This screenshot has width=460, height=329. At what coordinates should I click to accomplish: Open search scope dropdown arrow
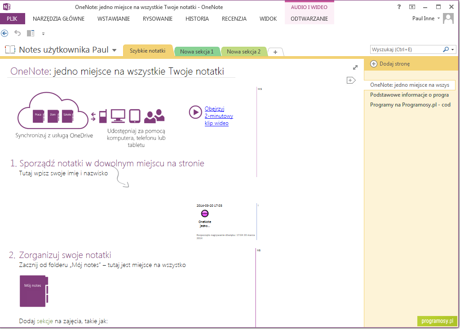[x=453, y=49]
